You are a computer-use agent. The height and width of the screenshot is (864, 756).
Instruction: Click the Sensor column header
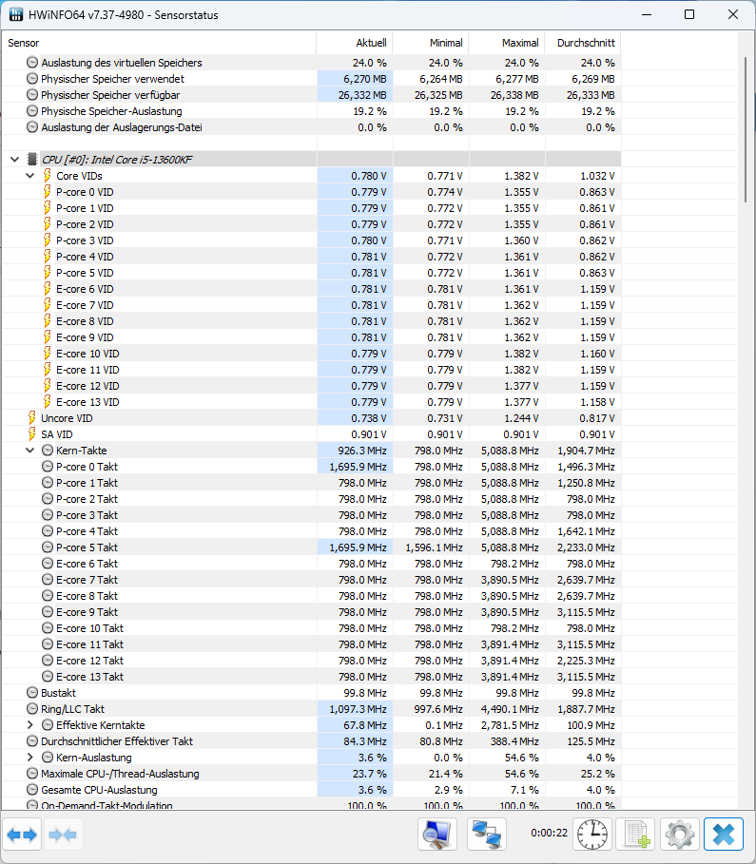(x=159, y=43)
